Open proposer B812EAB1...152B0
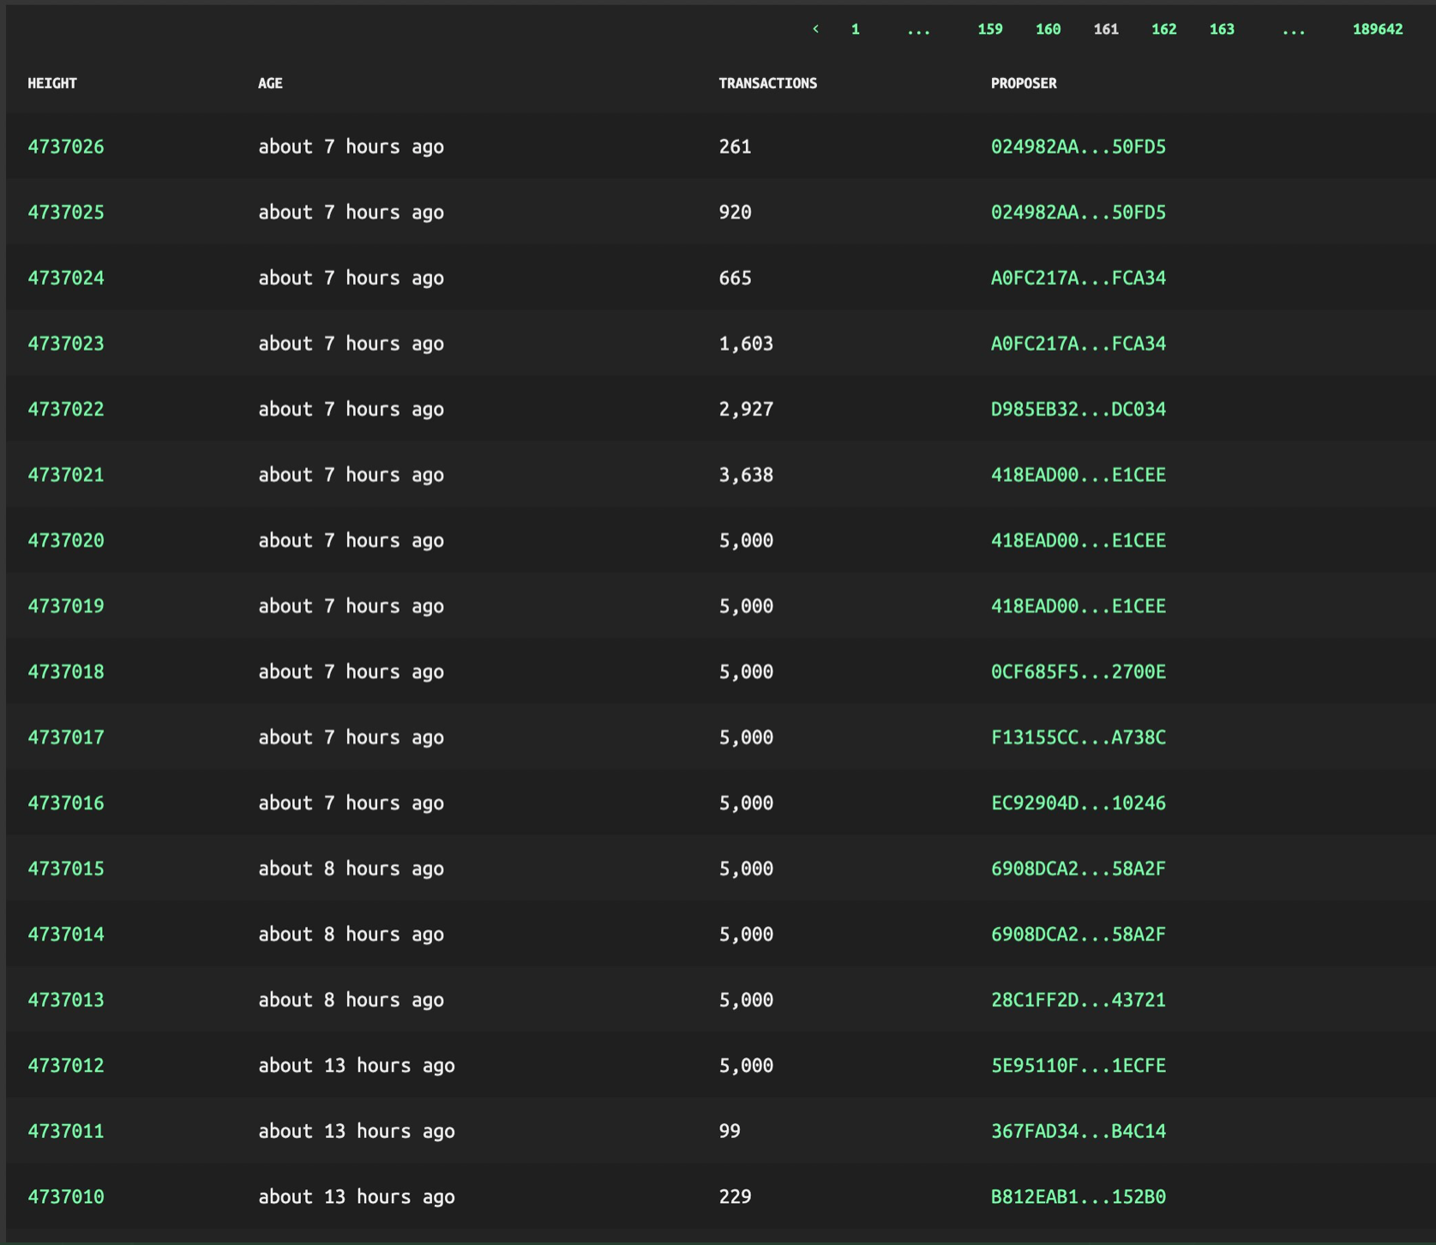 1079,1197
